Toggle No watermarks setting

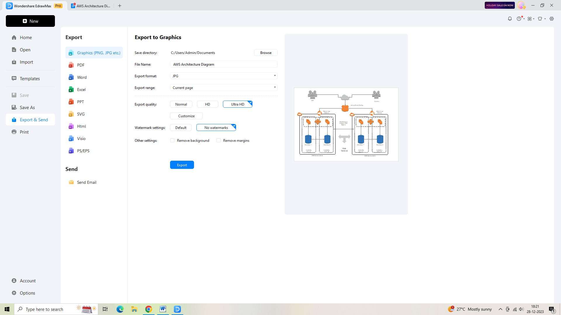tap(215, 127)
